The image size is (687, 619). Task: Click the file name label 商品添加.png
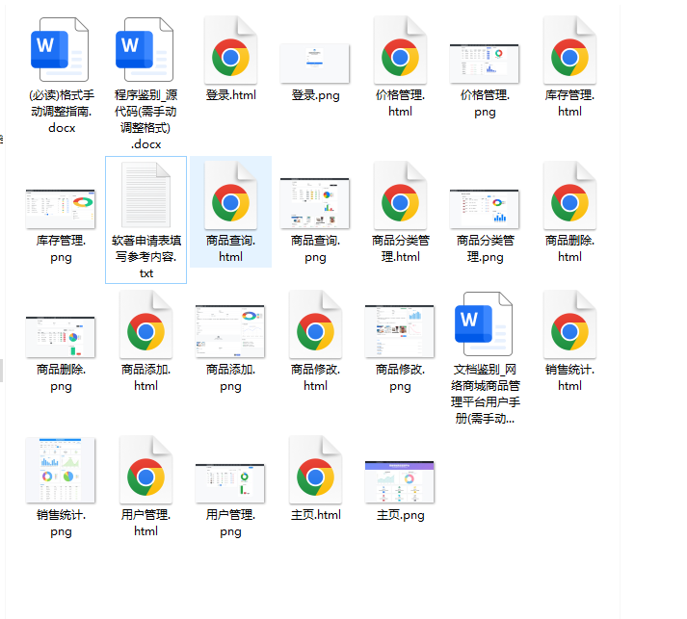[x=230, y=377]
